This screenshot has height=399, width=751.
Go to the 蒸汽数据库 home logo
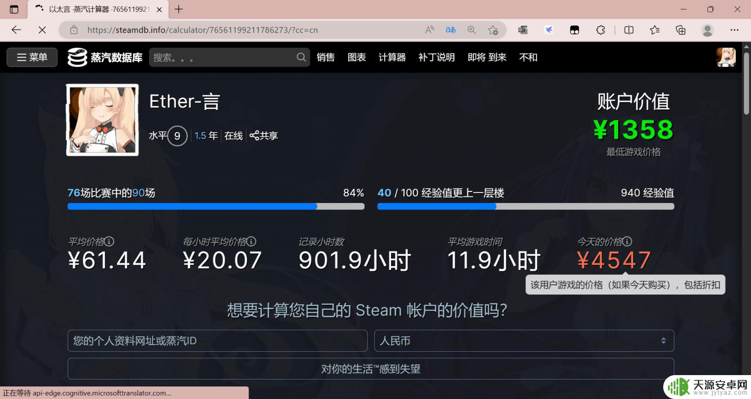point(105,57)
